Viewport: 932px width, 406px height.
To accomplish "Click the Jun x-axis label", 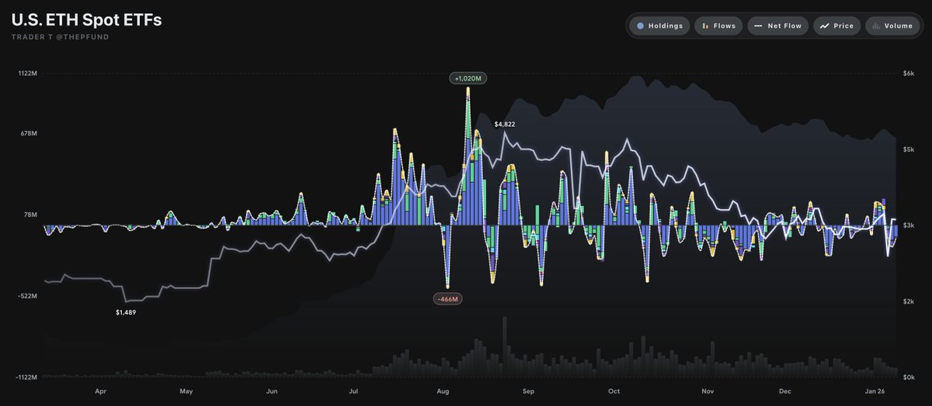I will click(271, 391).
